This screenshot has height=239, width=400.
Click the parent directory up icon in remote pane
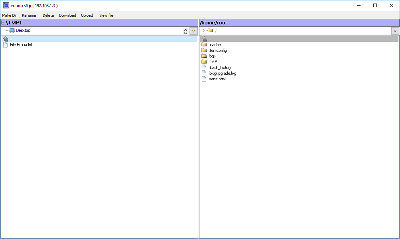[x=204, y=39]
